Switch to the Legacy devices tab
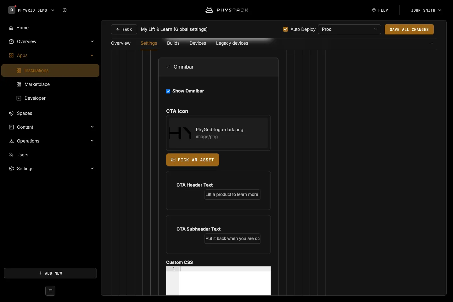The image size is (453, 302). coord(232,43)
